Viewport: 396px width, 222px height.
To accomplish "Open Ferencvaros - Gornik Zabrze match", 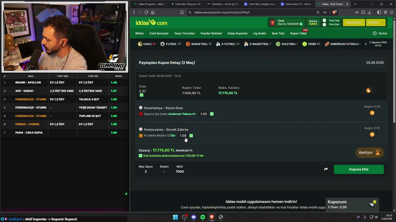I will [166, 129].
